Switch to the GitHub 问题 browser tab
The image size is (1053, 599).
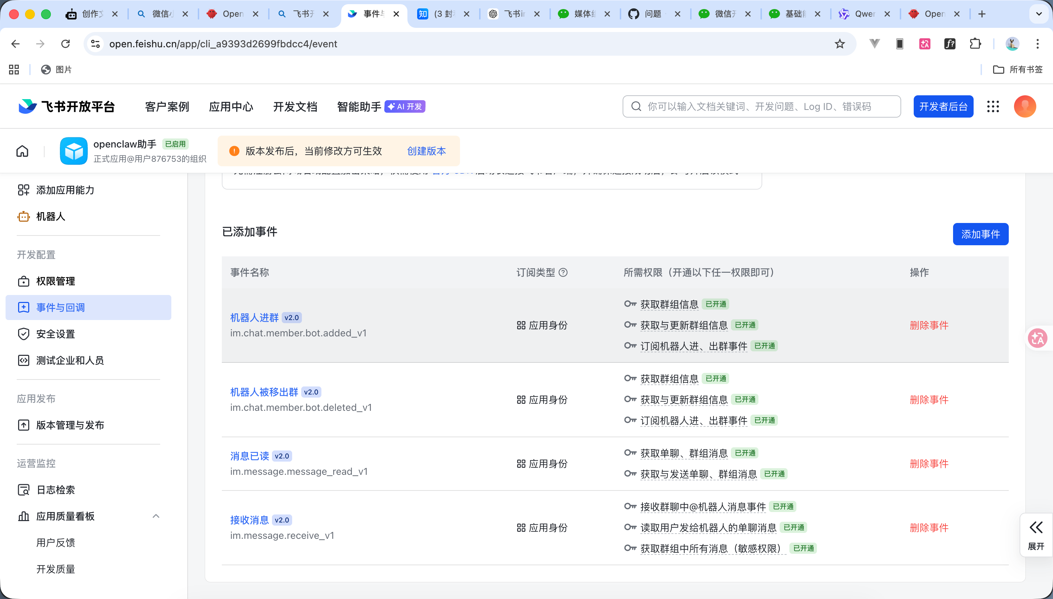(653, 14)
